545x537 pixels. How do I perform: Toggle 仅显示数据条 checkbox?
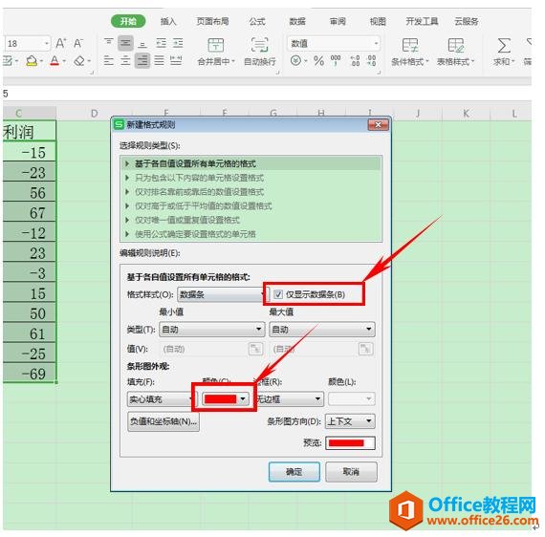[278, 294]
